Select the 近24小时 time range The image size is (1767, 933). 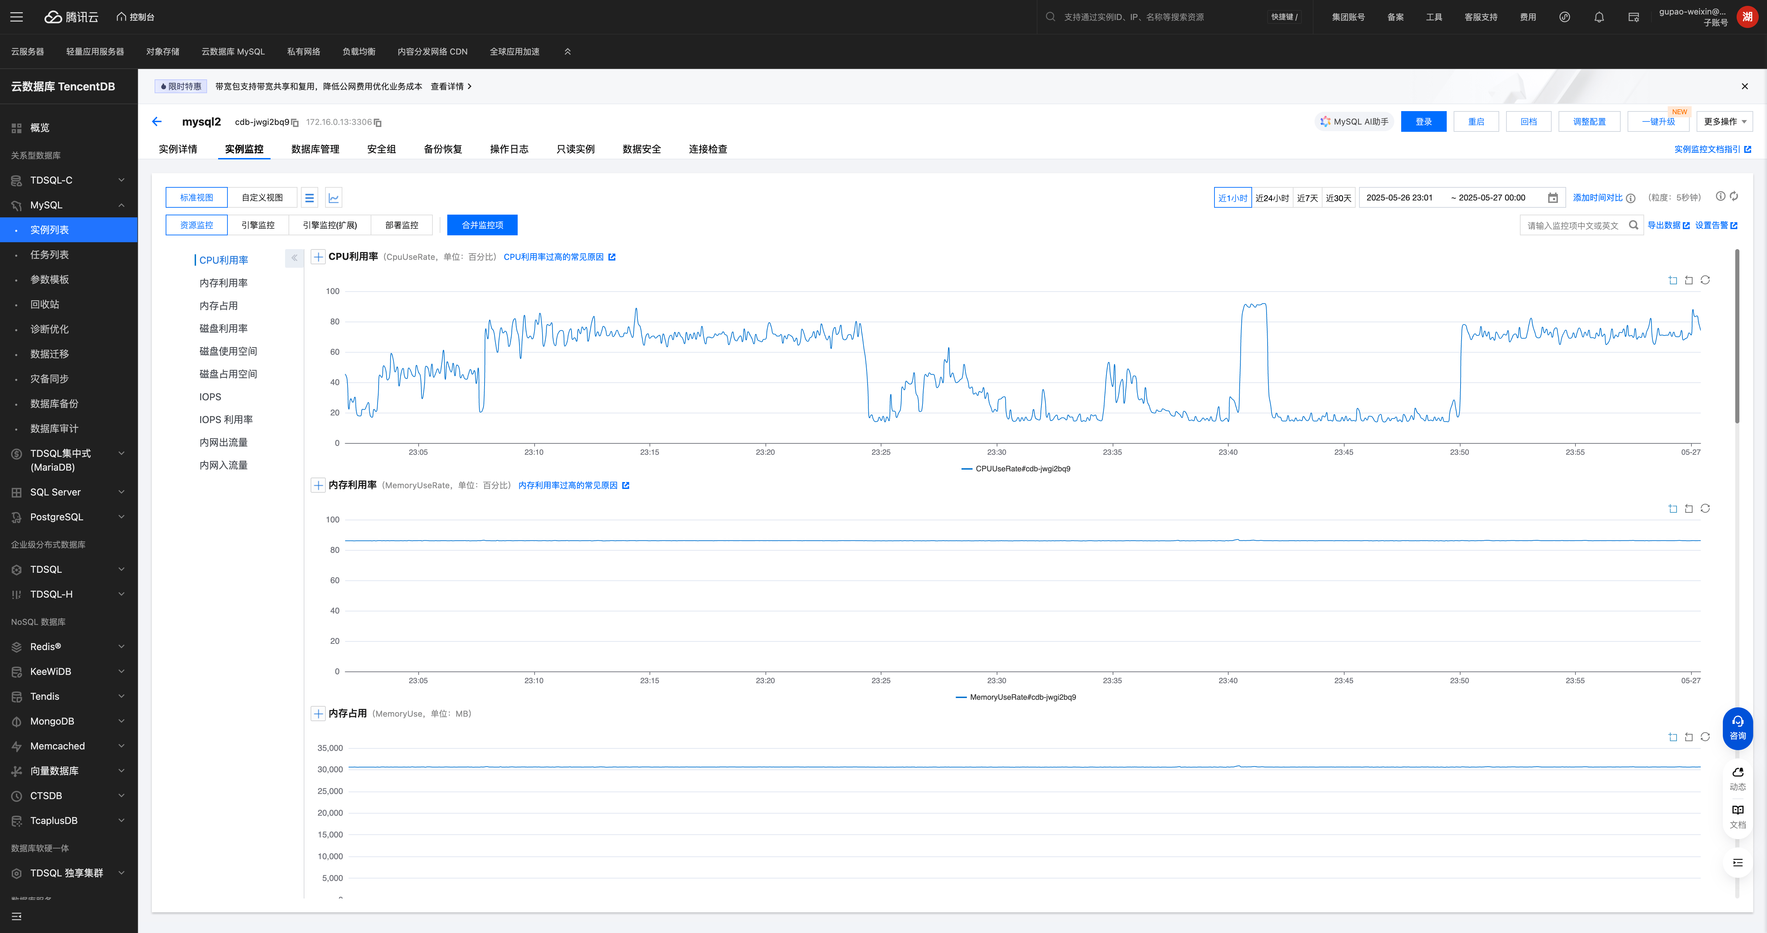click(1272, 198)
